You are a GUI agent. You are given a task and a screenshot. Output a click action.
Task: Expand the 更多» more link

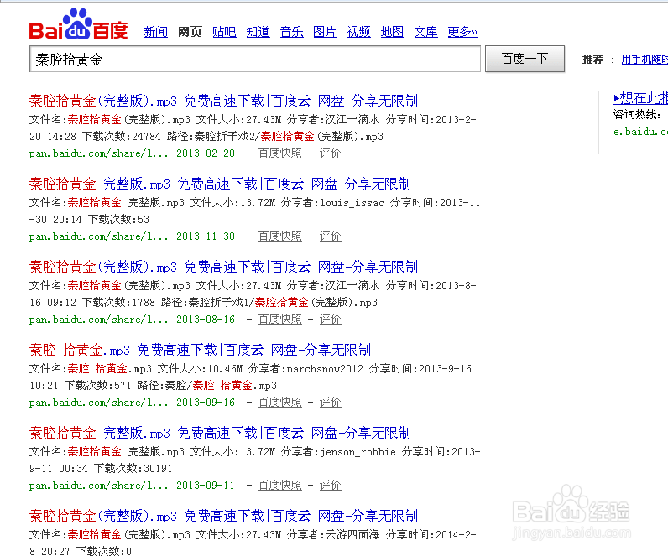[x=462, y=32]
